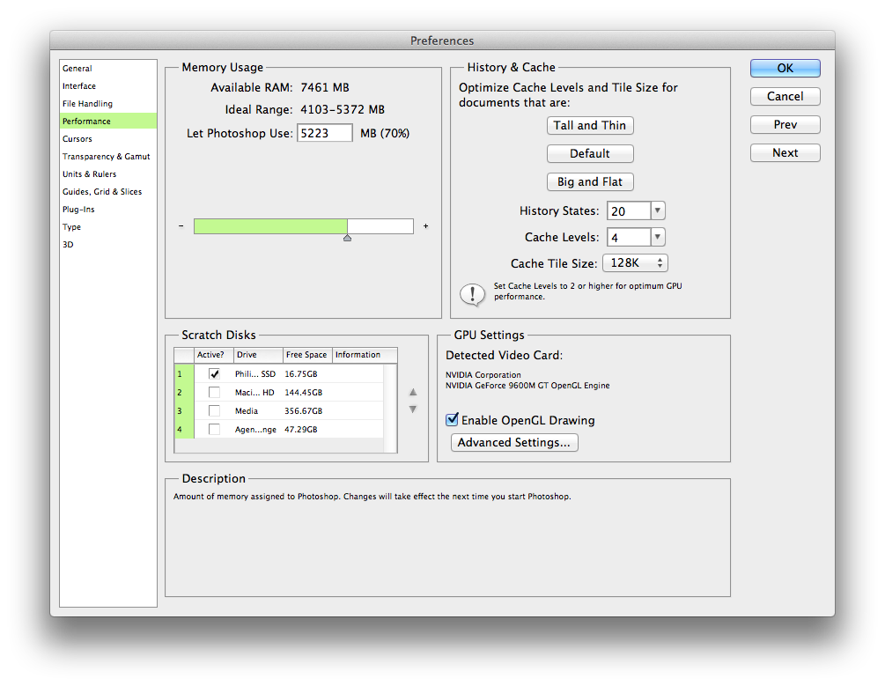Click the Cache Levels value field

(629, 238)
